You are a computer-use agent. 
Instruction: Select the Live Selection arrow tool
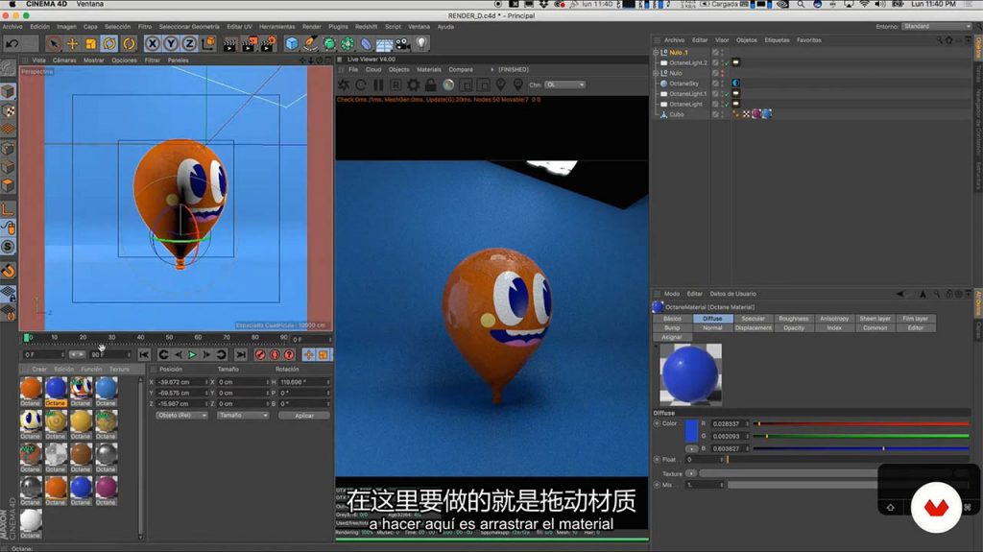54,43
